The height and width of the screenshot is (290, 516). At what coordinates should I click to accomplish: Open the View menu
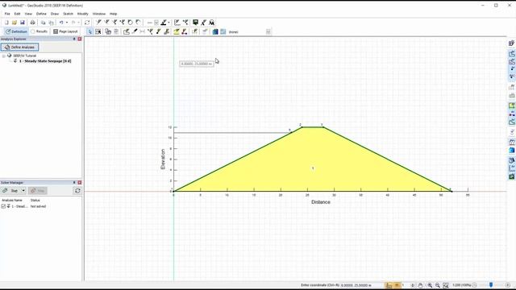pos(28,14)
